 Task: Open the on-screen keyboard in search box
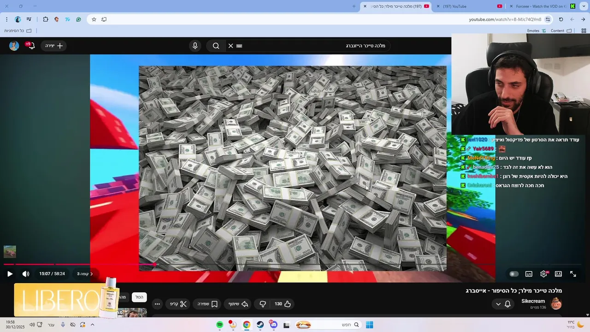(239, 46)
